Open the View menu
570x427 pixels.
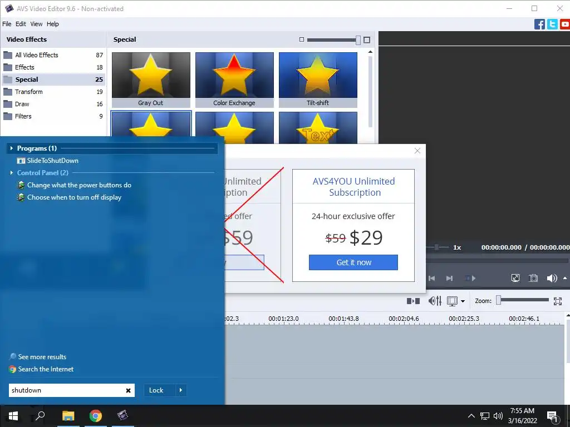36,24
